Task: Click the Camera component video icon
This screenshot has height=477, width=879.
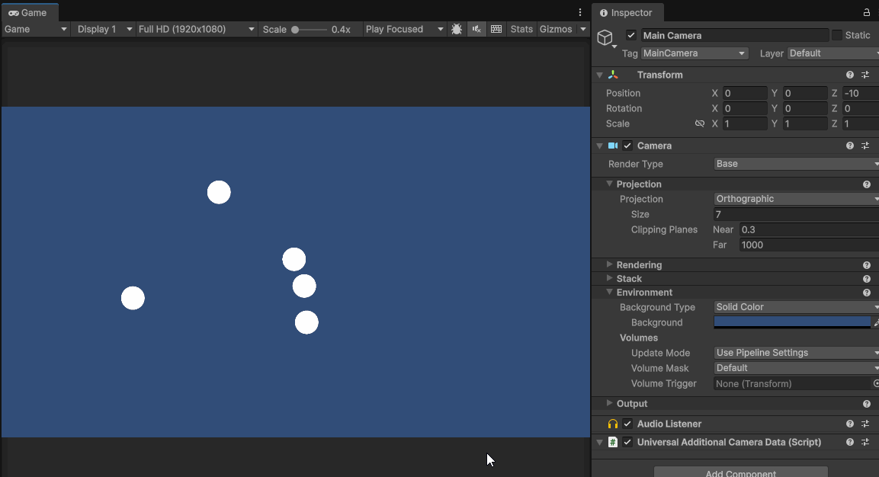Action: pos(613,146)
